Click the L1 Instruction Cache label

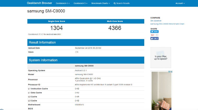point(38,89)
